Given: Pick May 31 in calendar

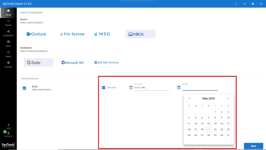Looking at the screenshot, I should tap(228, 135).
